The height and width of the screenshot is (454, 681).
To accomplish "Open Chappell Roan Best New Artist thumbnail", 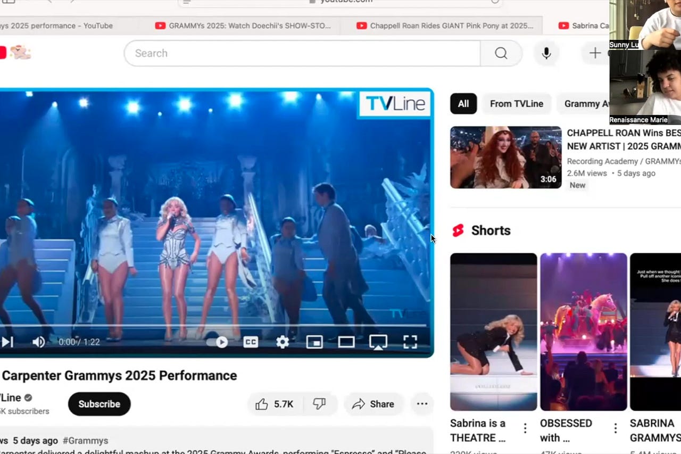I will coord(506,158).
